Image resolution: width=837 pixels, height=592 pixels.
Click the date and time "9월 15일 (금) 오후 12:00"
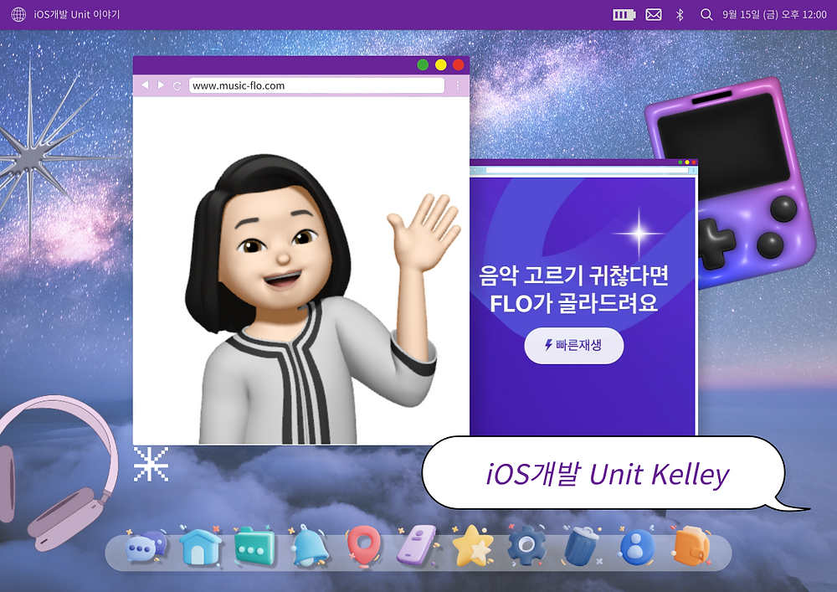point(774,14)
